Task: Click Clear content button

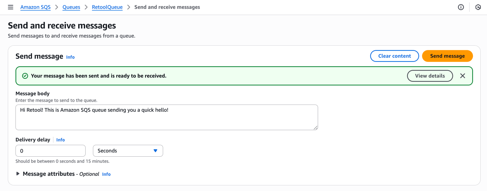Action: [x=394, y=56]
